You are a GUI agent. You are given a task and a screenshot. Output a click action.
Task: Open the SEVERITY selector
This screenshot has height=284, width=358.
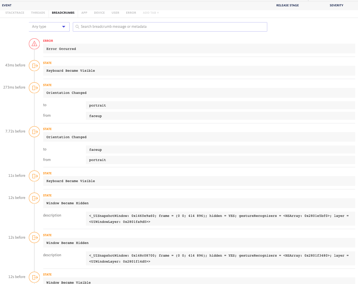pos(336,5)
